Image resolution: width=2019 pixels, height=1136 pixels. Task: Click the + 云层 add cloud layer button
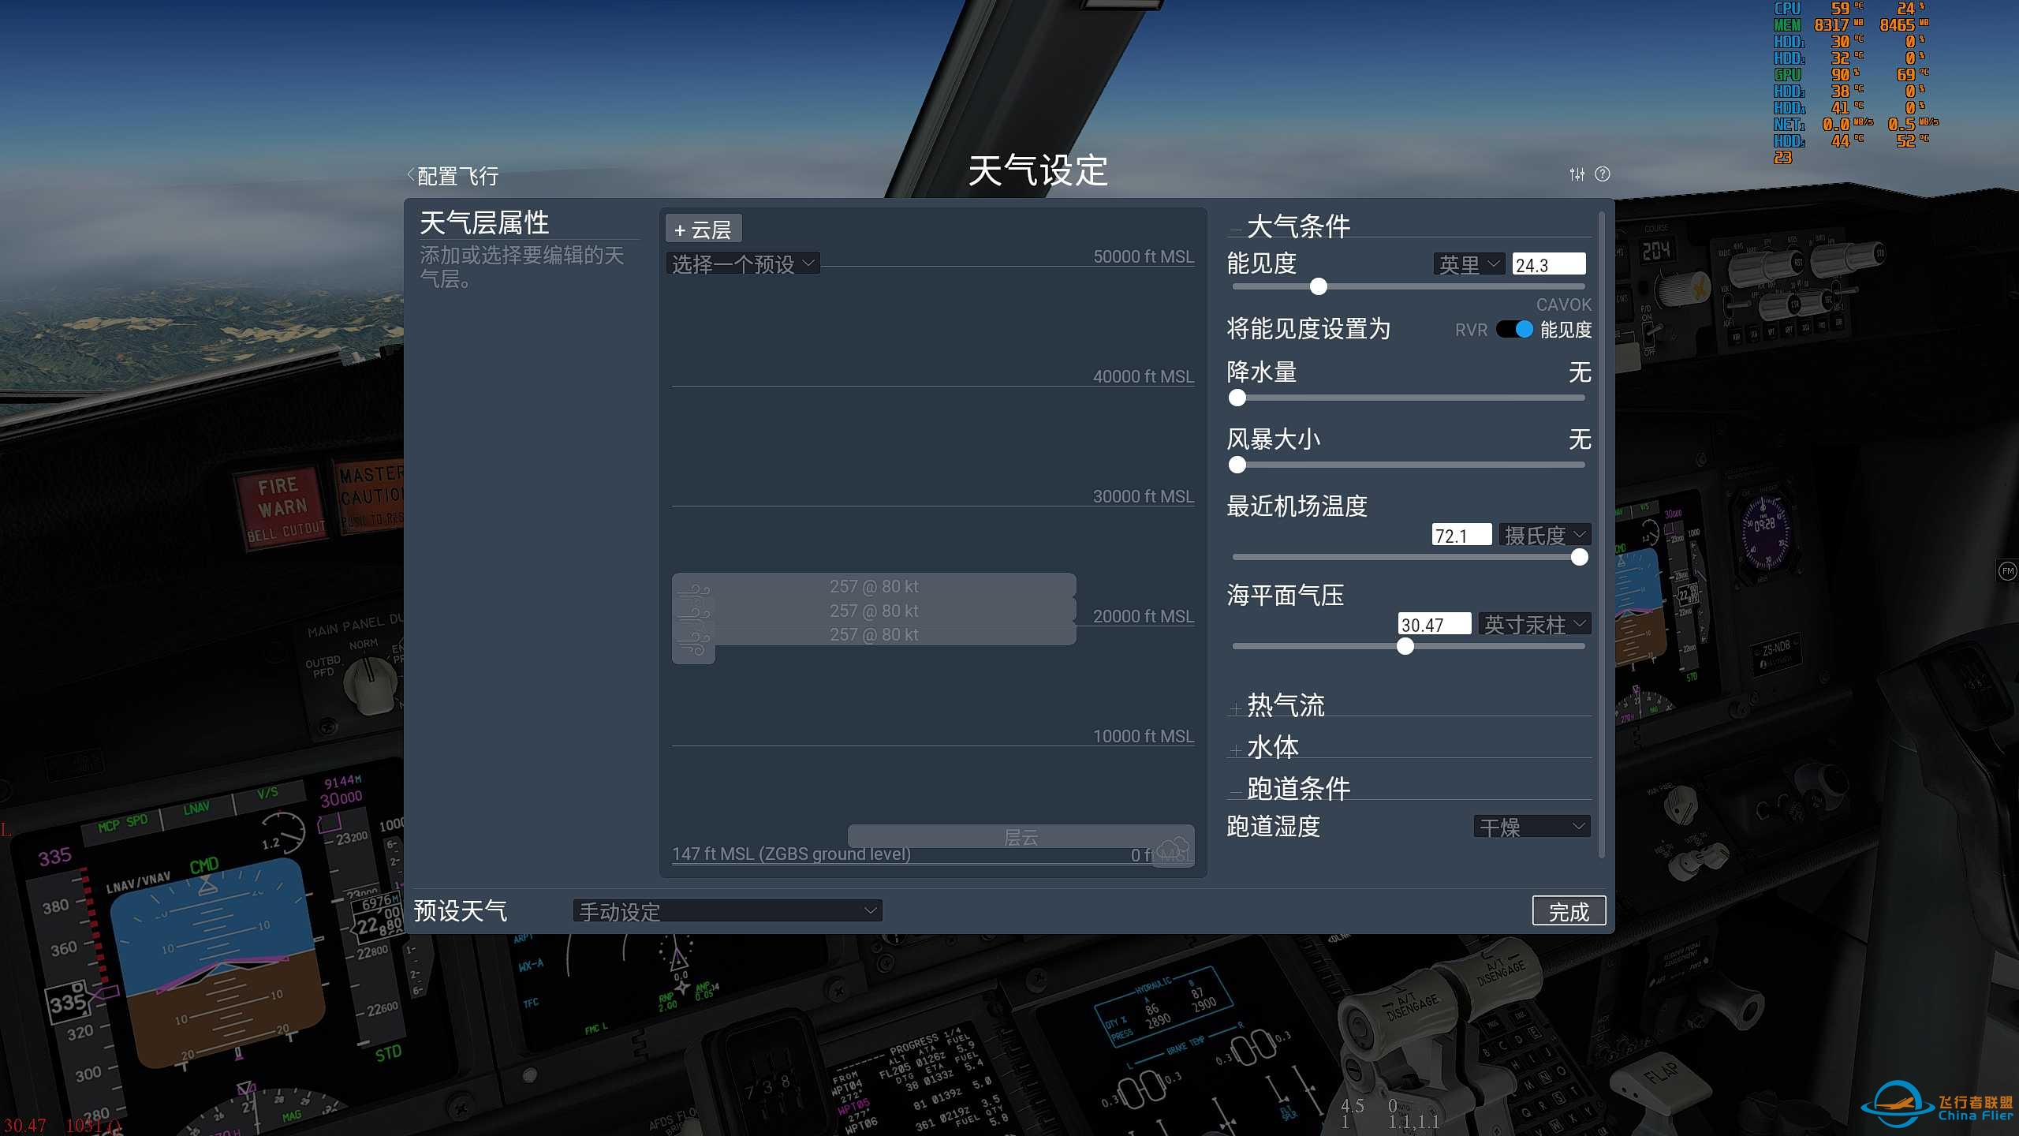coord(703,230)
